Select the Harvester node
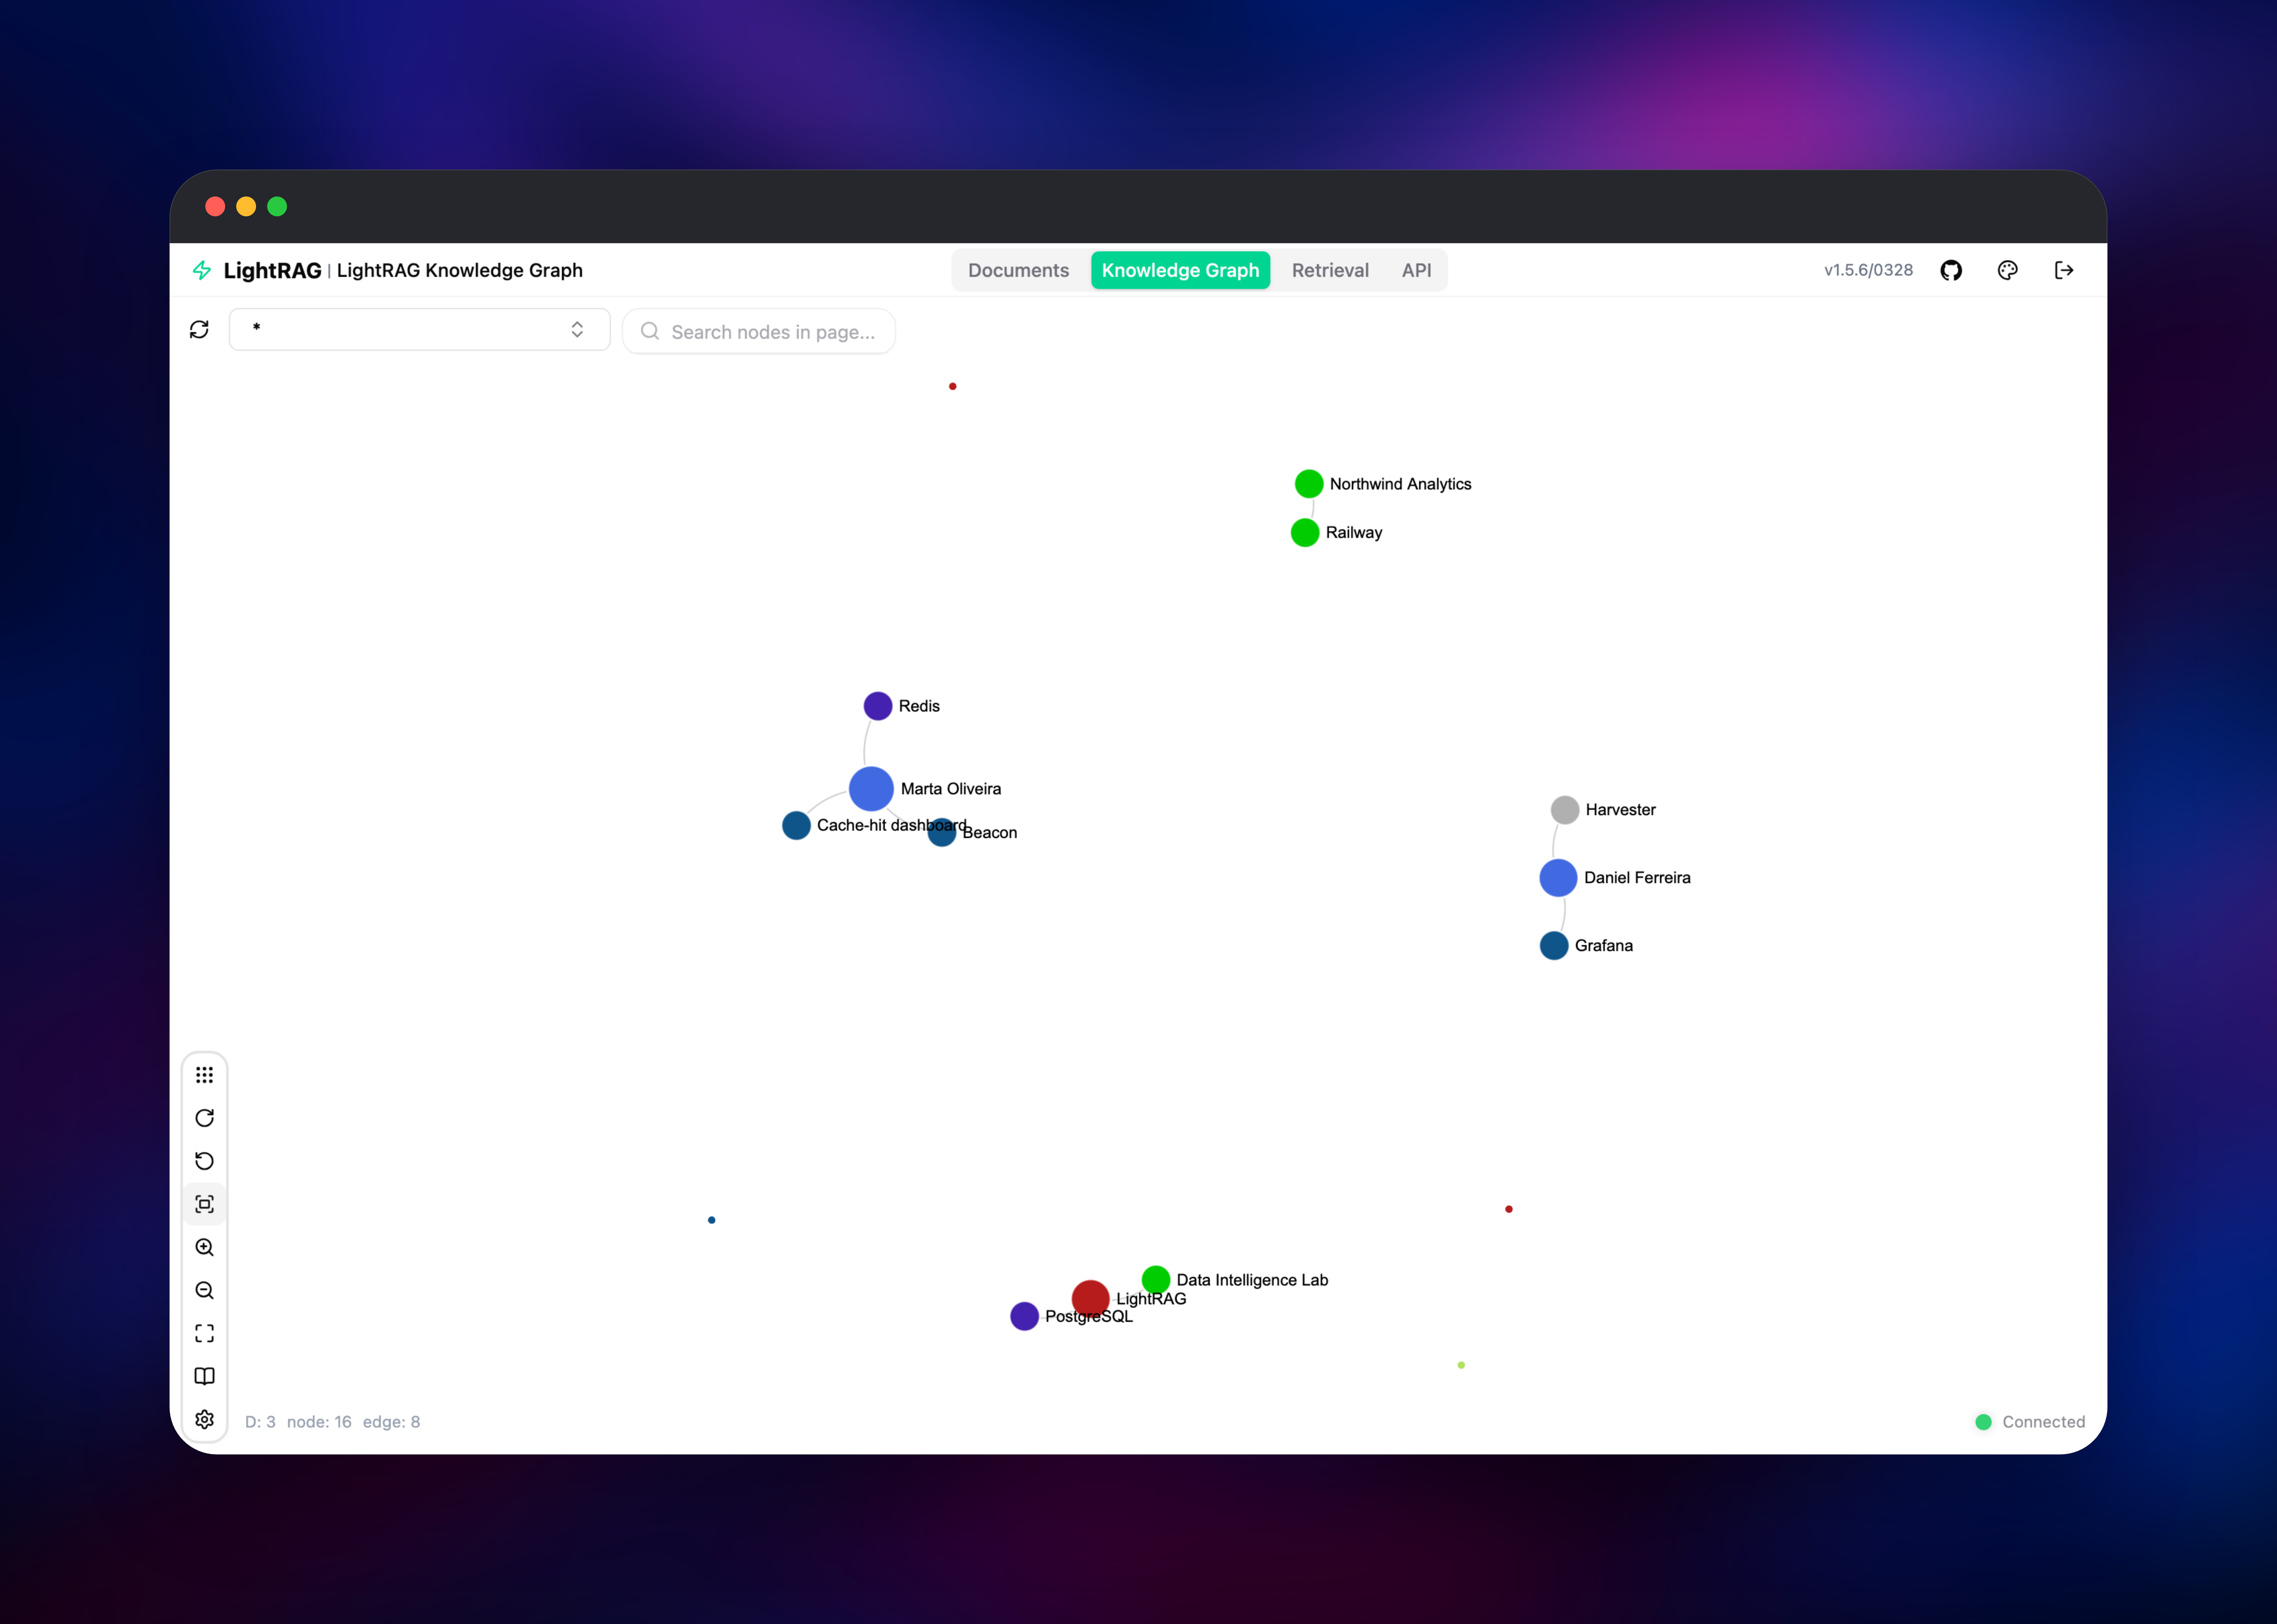The height and width of the screenshot is (1624, 2277). 1565,810
